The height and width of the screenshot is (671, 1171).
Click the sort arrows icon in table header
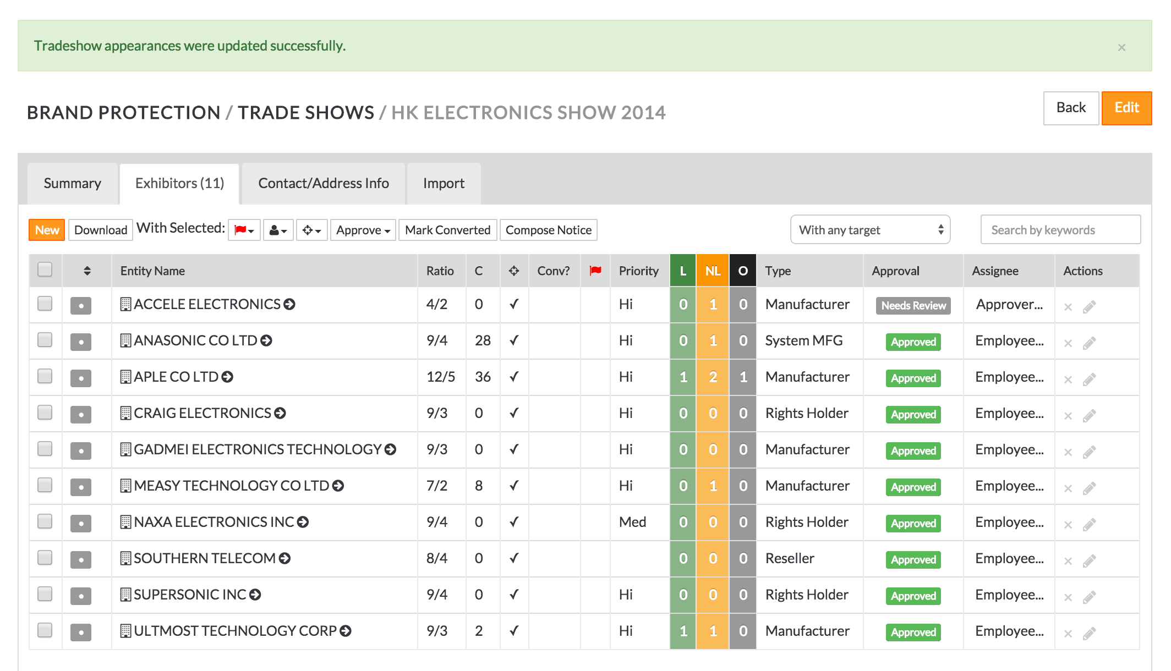(87, 271)
